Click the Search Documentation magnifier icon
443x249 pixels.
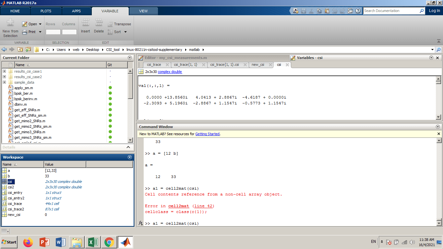click(x=422, y=11)
